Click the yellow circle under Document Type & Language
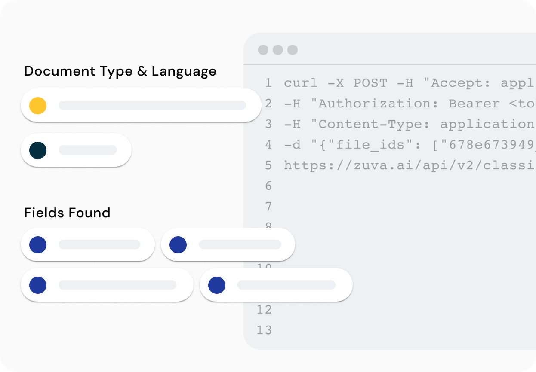 click(x=38, y=106)
